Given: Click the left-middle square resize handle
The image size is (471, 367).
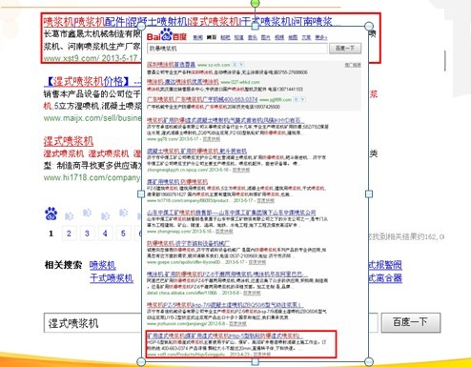Looking at the screenshot, I should pyautogui.click(x=141, y=194).
